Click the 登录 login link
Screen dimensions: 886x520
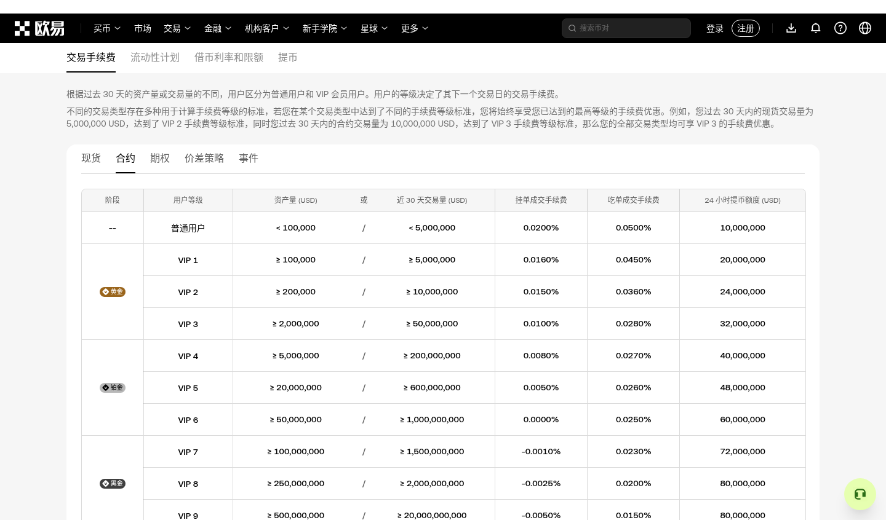(x=715, y=28)
